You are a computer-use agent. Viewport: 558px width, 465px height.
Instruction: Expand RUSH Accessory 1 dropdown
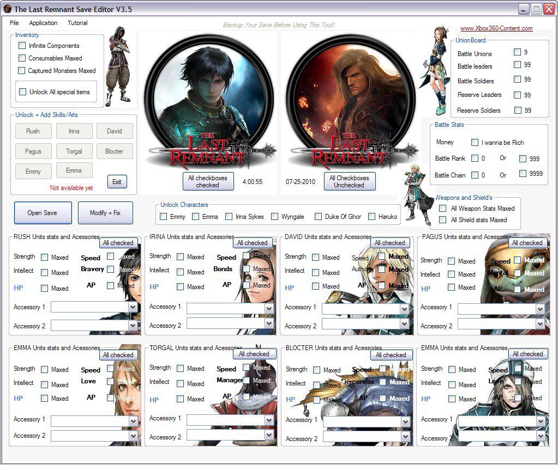click(133, 307)
